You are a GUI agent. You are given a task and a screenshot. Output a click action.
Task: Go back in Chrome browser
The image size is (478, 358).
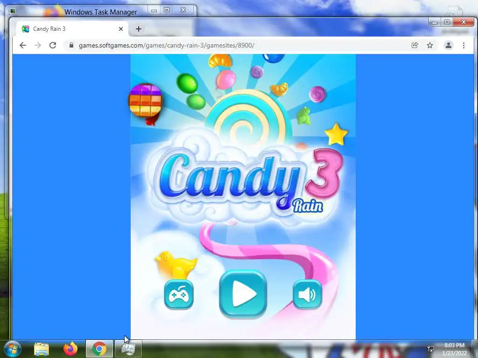(23, 45)
